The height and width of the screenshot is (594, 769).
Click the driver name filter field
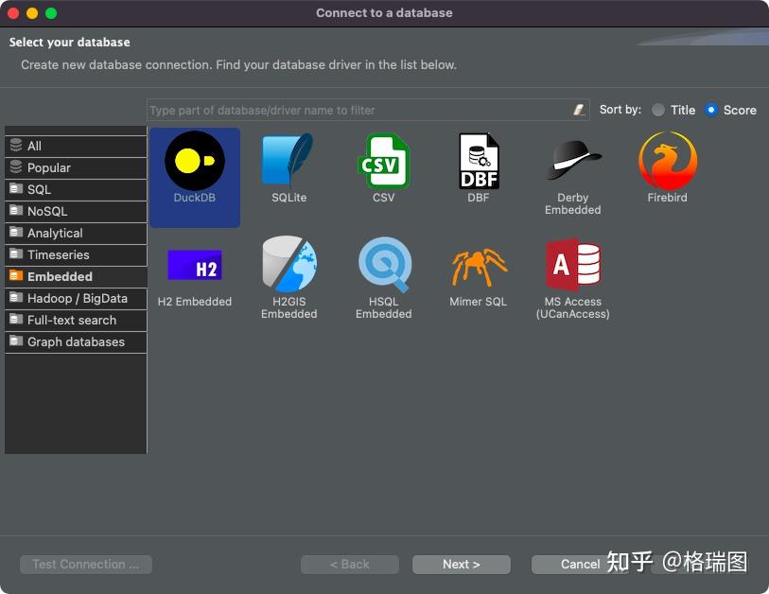(359, 110)
